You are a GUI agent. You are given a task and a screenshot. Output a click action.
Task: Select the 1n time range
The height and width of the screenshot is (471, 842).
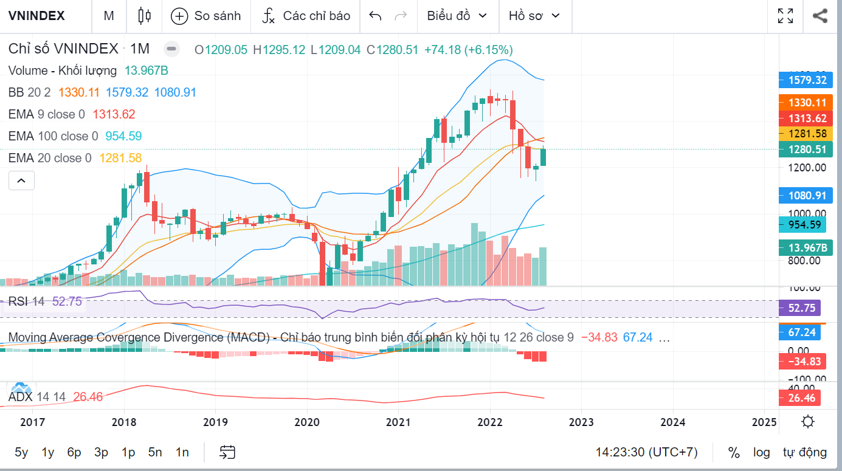pos(182,452)
